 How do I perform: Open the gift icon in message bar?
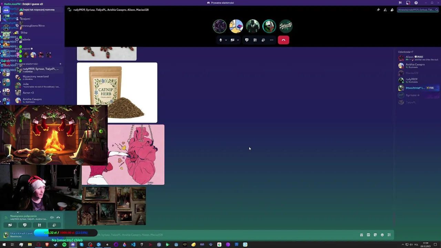[361, 235]
